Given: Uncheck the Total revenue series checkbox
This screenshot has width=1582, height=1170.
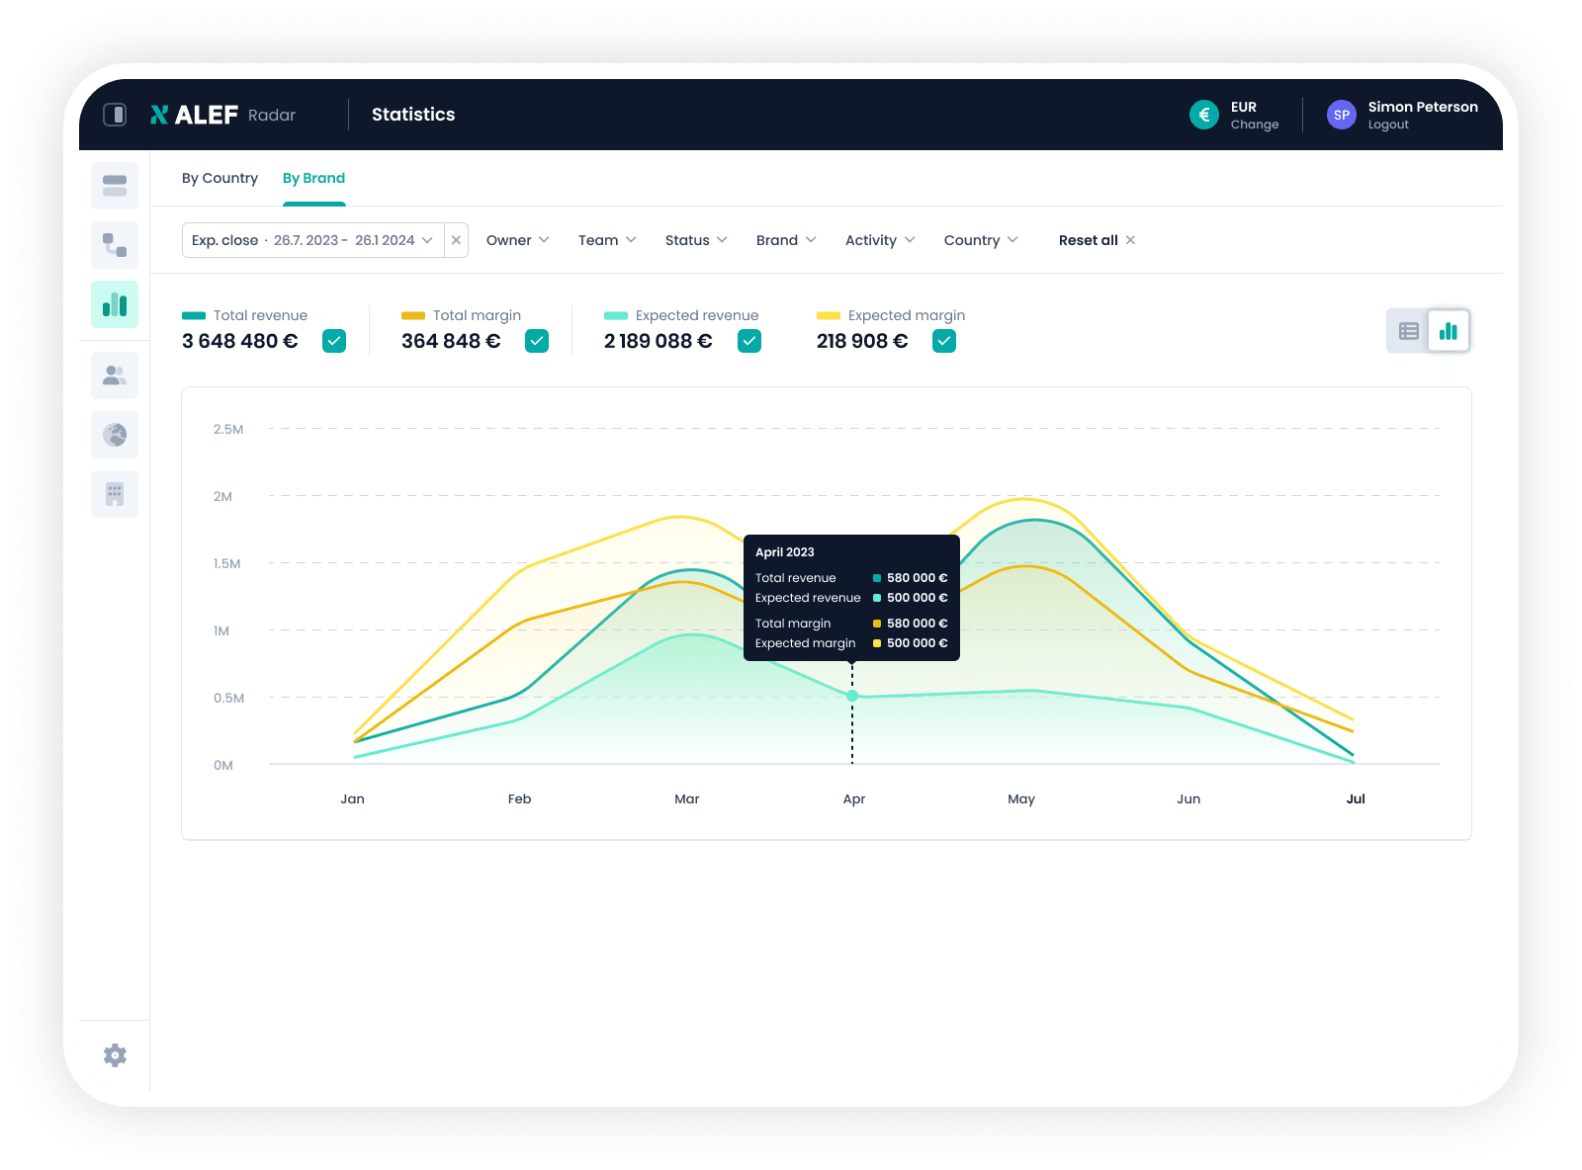Looking at the screenshot, I should 334,341.
